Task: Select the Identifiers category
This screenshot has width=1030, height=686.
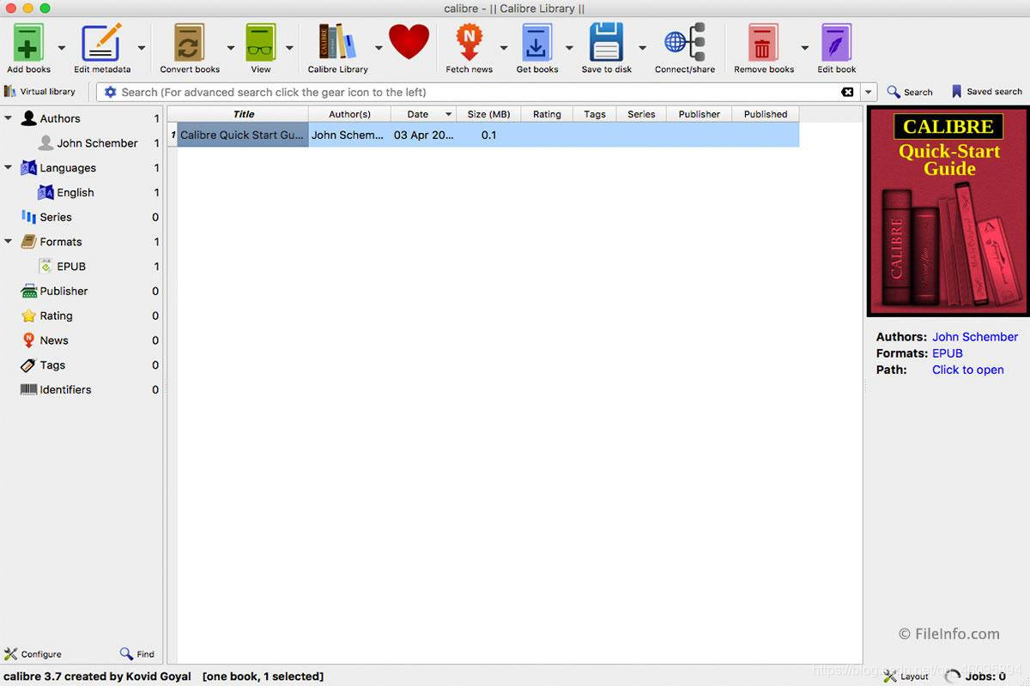Action: (x=65, y=390)
